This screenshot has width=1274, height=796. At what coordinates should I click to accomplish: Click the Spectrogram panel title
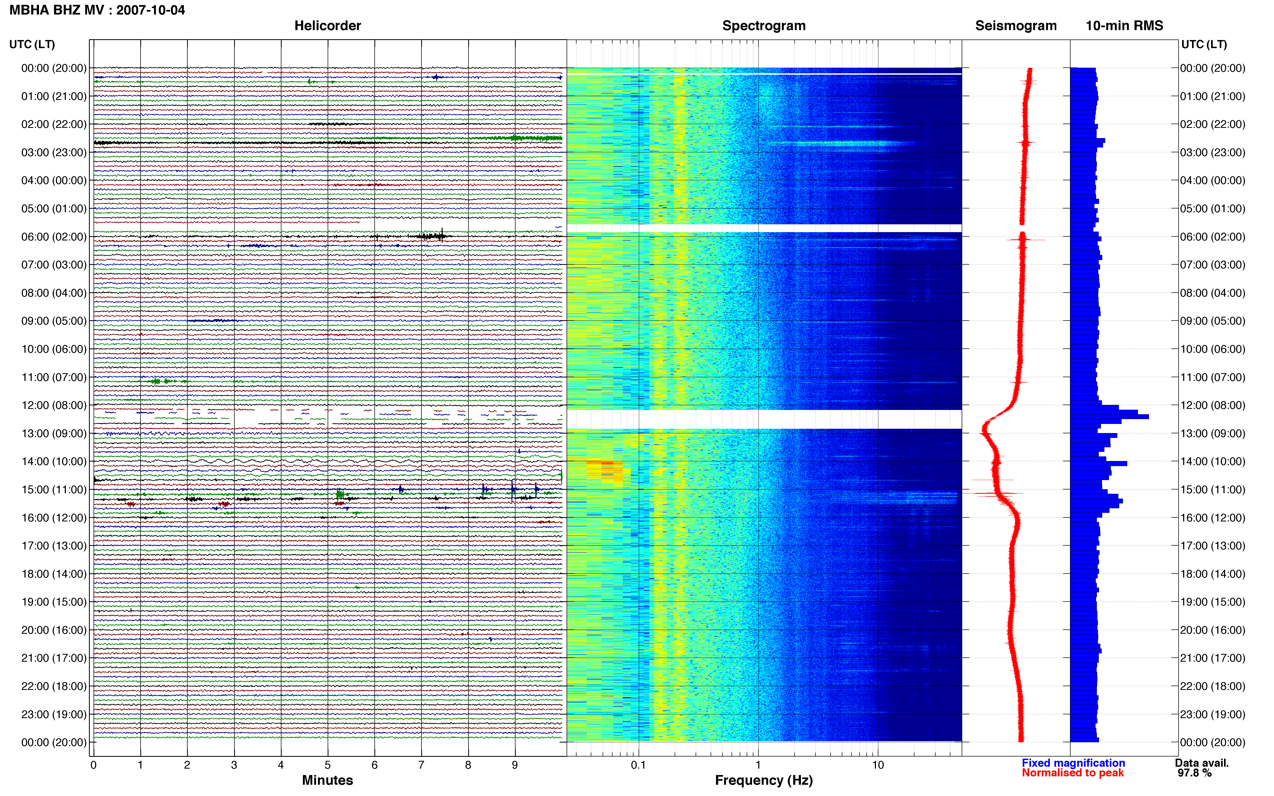pos(764,26)
